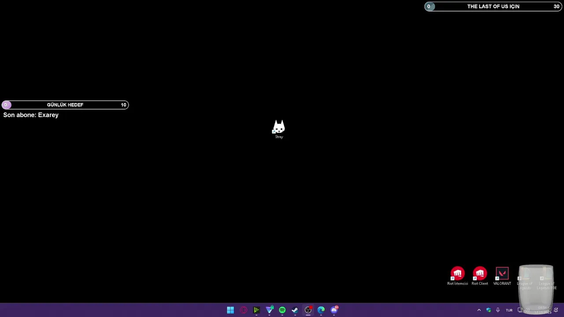This screenshot has width=564, height=317.
Task: Switch to OBS Studio in the taskbar
Action: pos(308,310)
